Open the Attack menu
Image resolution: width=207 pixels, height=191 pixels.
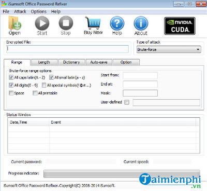click(x=20, y=11)
